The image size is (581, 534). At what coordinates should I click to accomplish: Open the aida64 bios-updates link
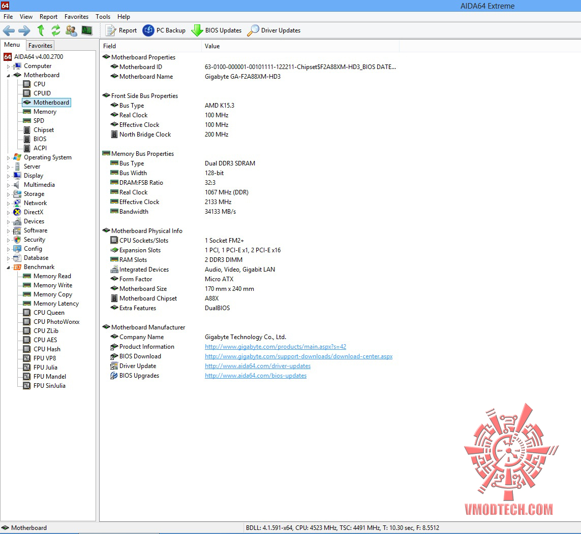pos(256,376)
